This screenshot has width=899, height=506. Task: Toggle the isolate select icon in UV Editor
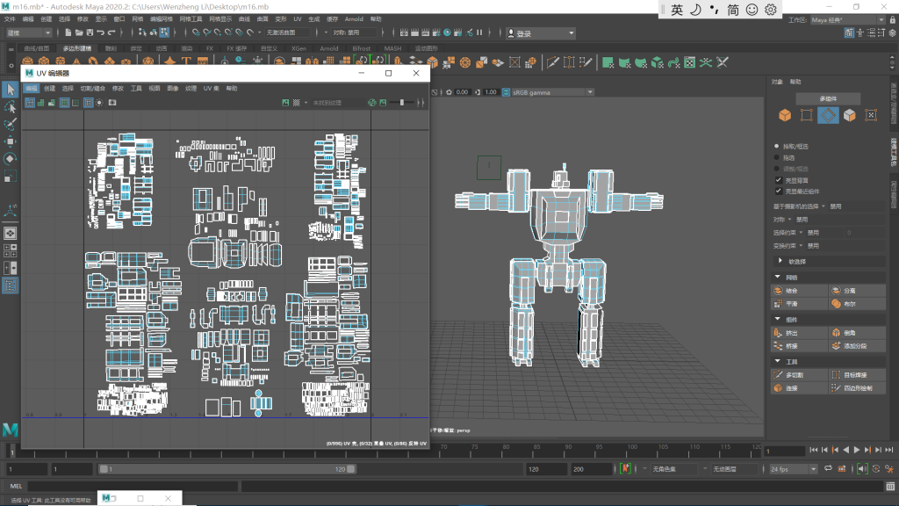(99, 103)
